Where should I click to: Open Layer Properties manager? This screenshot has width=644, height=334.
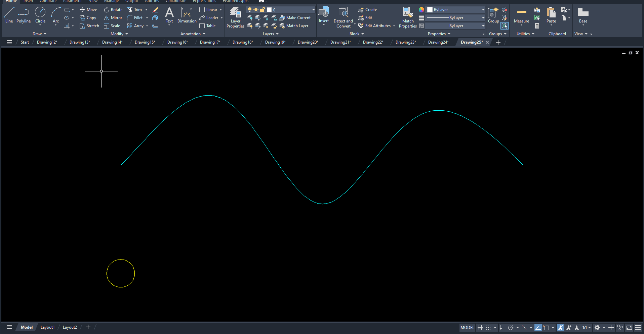[x=235, y=17]
